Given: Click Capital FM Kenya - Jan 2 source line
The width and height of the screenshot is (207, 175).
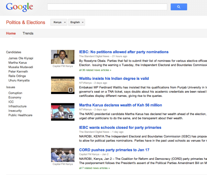Looking at the screenshot, I should 94,154.
